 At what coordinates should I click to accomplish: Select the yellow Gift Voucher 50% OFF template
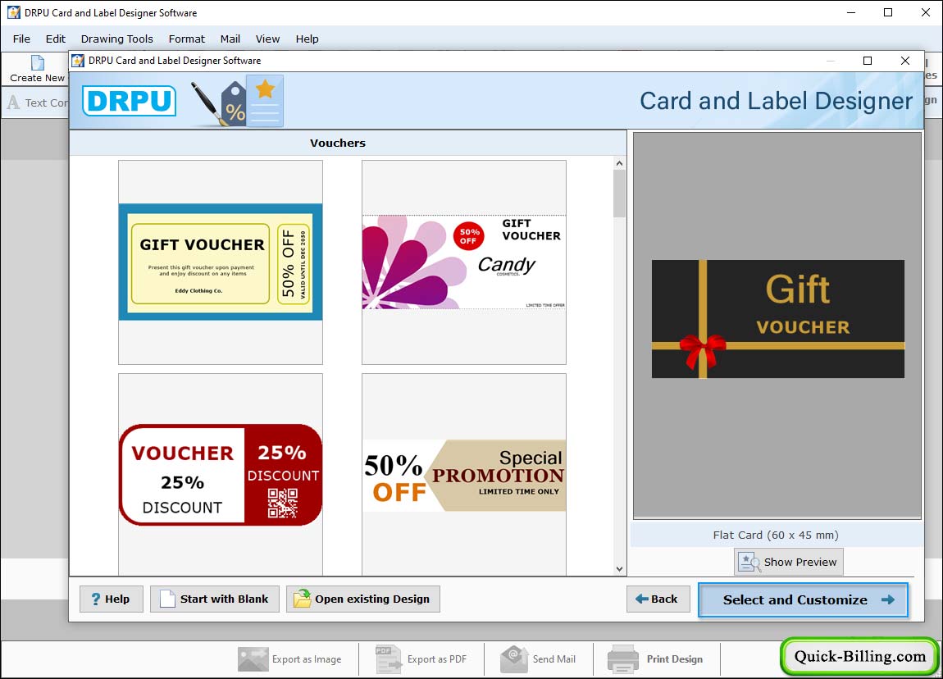point(220,262)
